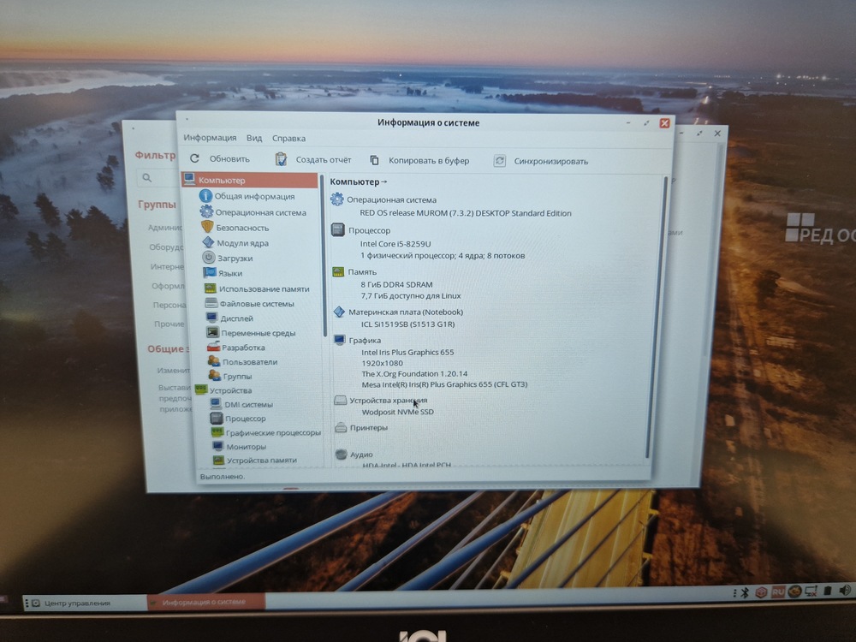Click the Аудио heading in summary
The width and height of the screenshot is (856, 642).
(361, 455)
